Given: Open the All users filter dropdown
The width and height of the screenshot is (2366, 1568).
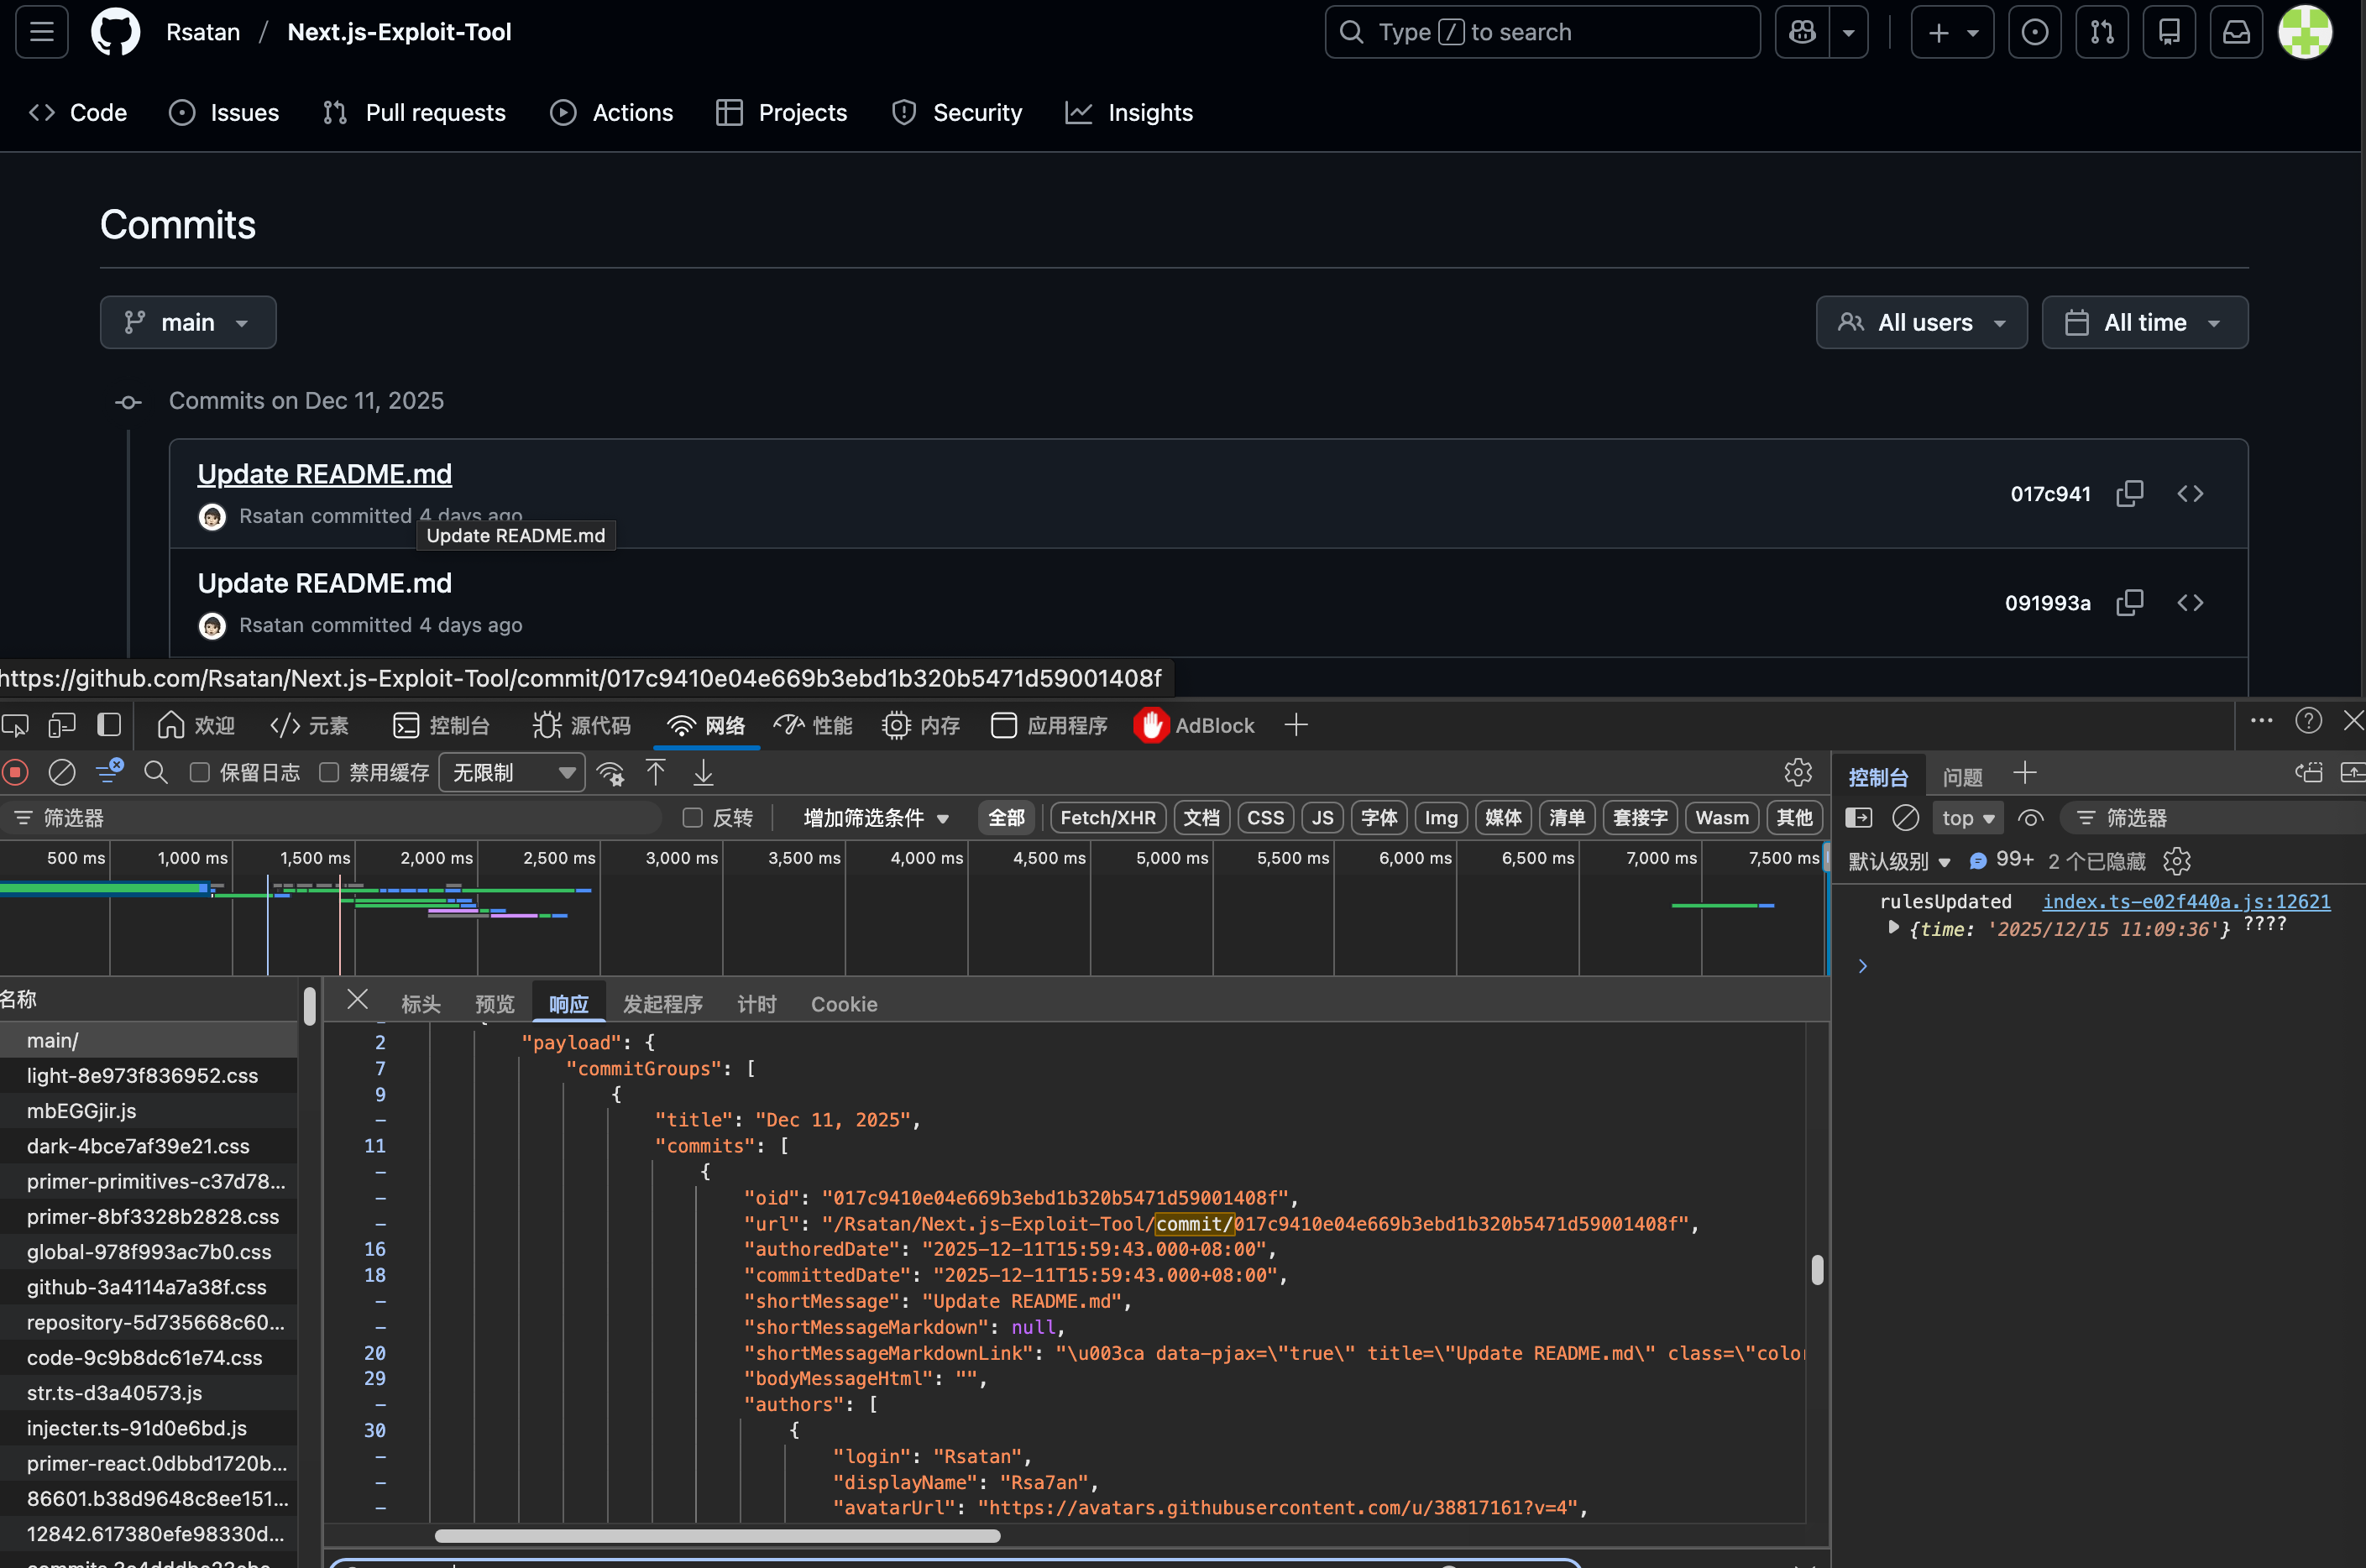Looking at the screenshot, I should (x=1921, y=322).
